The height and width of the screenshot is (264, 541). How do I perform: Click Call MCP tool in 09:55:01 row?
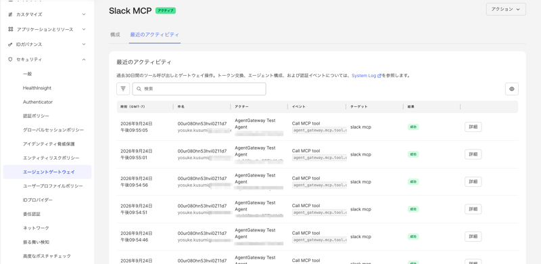pos(306,151)
